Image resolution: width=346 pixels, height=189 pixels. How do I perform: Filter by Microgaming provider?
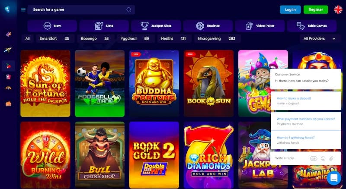click(217, 38)
